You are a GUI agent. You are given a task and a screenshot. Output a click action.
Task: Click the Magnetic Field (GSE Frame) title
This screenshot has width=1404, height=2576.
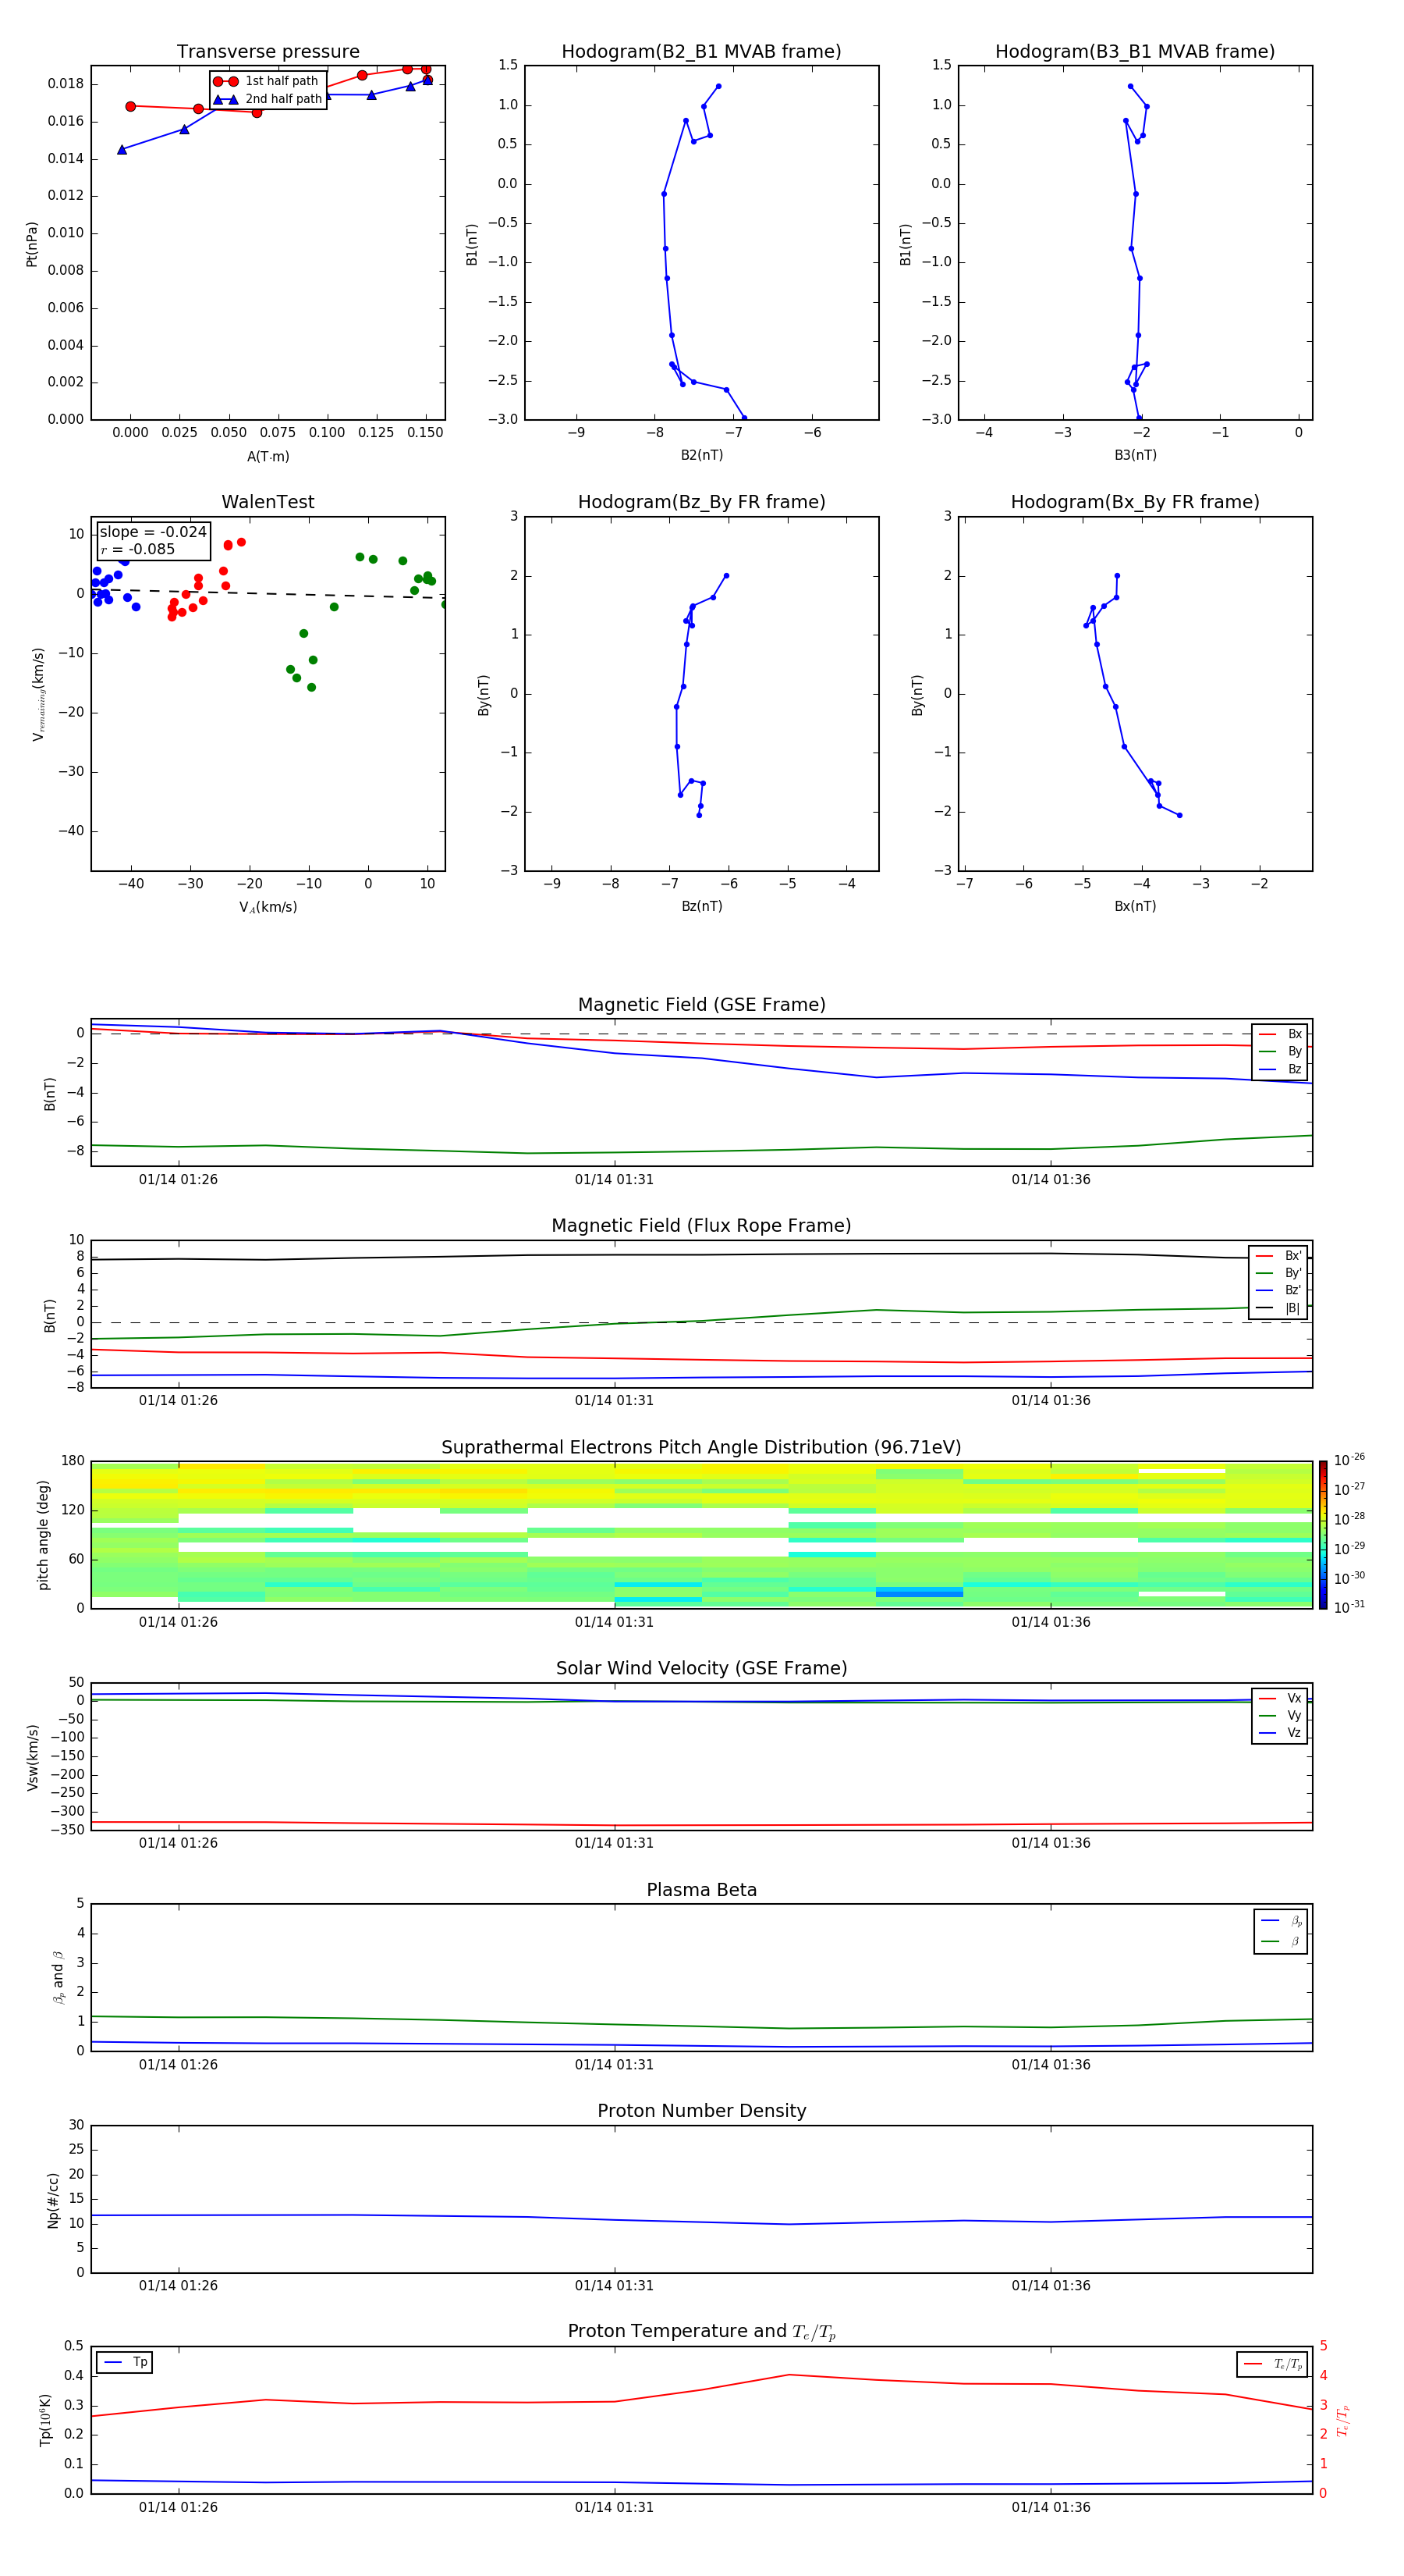coord(701,1005)
